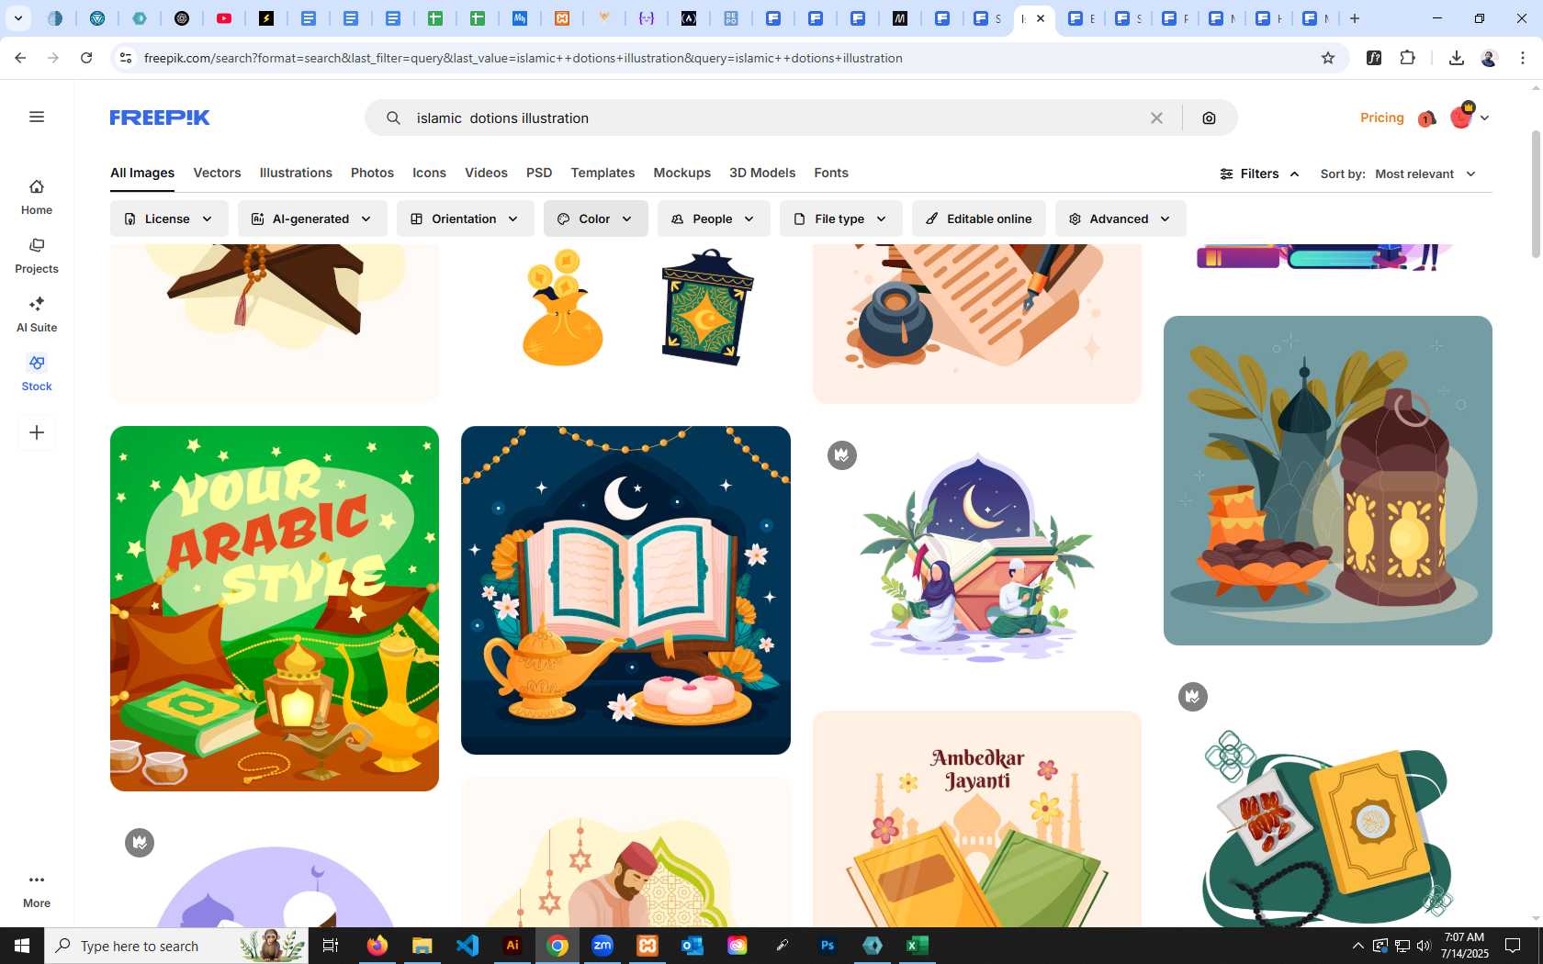Change Sort by Most relevant
Screen dimensions: 1543x964
[x=1425, y=174]
